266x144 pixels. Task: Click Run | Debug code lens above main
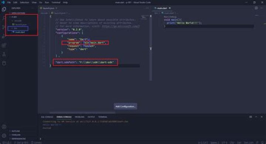click(x=170, y=17)
